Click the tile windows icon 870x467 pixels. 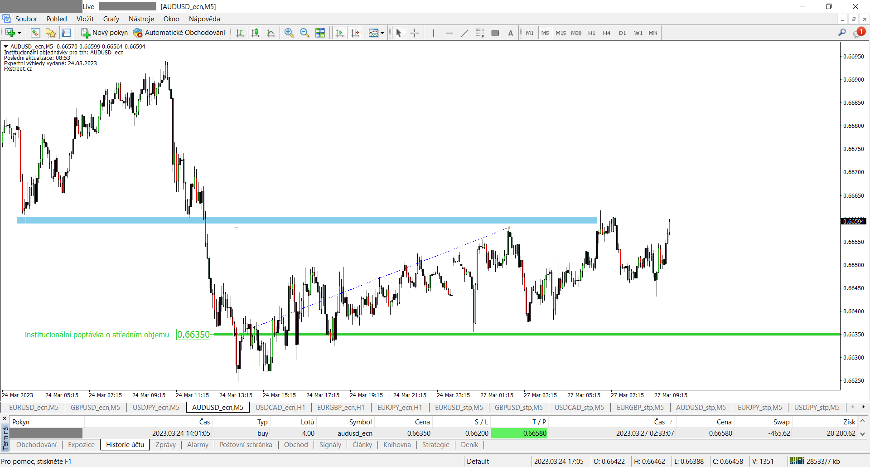pos(320,33)
